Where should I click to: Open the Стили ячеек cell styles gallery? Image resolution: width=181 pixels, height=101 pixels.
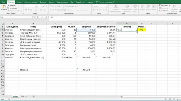click(135, 8)
